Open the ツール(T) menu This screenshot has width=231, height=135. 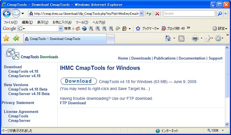pos(82,22)
